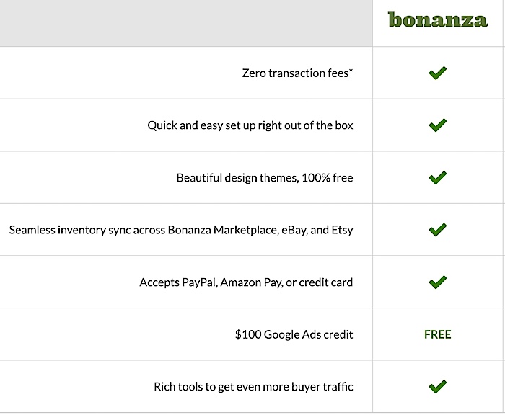Click checkmark for Accepts PayPal row
This screenshot has width=505, height=415.
pos(438,282)
